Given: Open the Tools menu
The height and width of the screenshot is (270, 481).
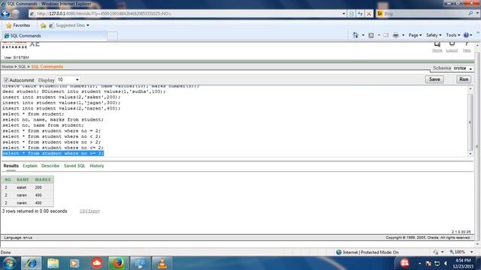Looking at the screenshot, I should [x=453, y=35].
